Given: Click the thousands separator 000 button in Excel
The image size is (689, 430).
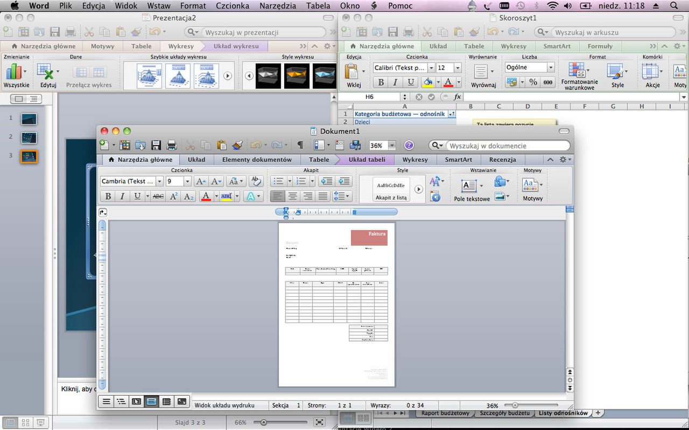Looking at the screenshot, I should pyautogui.click(x=548, y=82).
